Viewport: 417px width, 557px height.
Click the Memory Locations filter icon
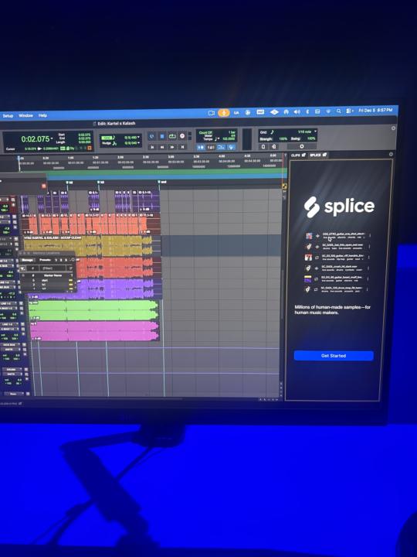pyautogui.click(x=22, y=268)
